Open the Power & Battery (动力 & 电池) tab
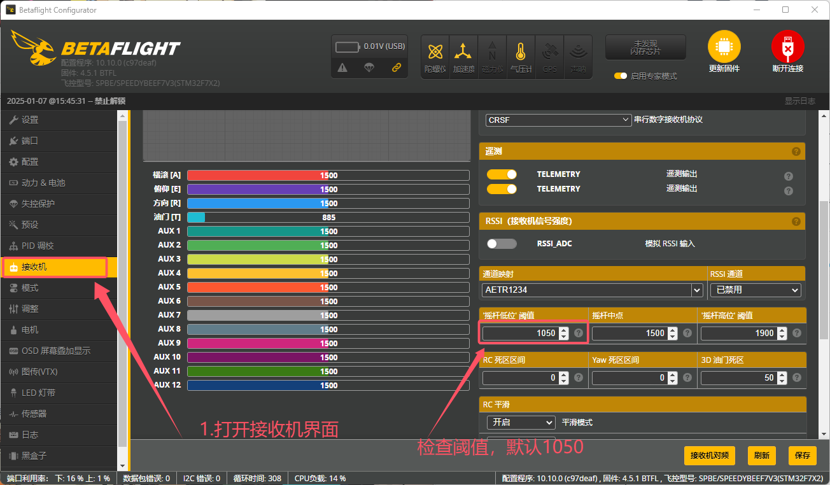This screenshot has width=830, height=485. coord(59,183)
